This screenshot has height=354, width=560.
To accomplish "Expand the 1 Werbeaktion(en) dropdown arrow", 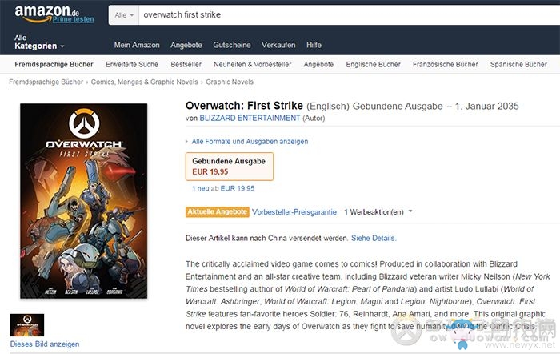I will (410, 211).
